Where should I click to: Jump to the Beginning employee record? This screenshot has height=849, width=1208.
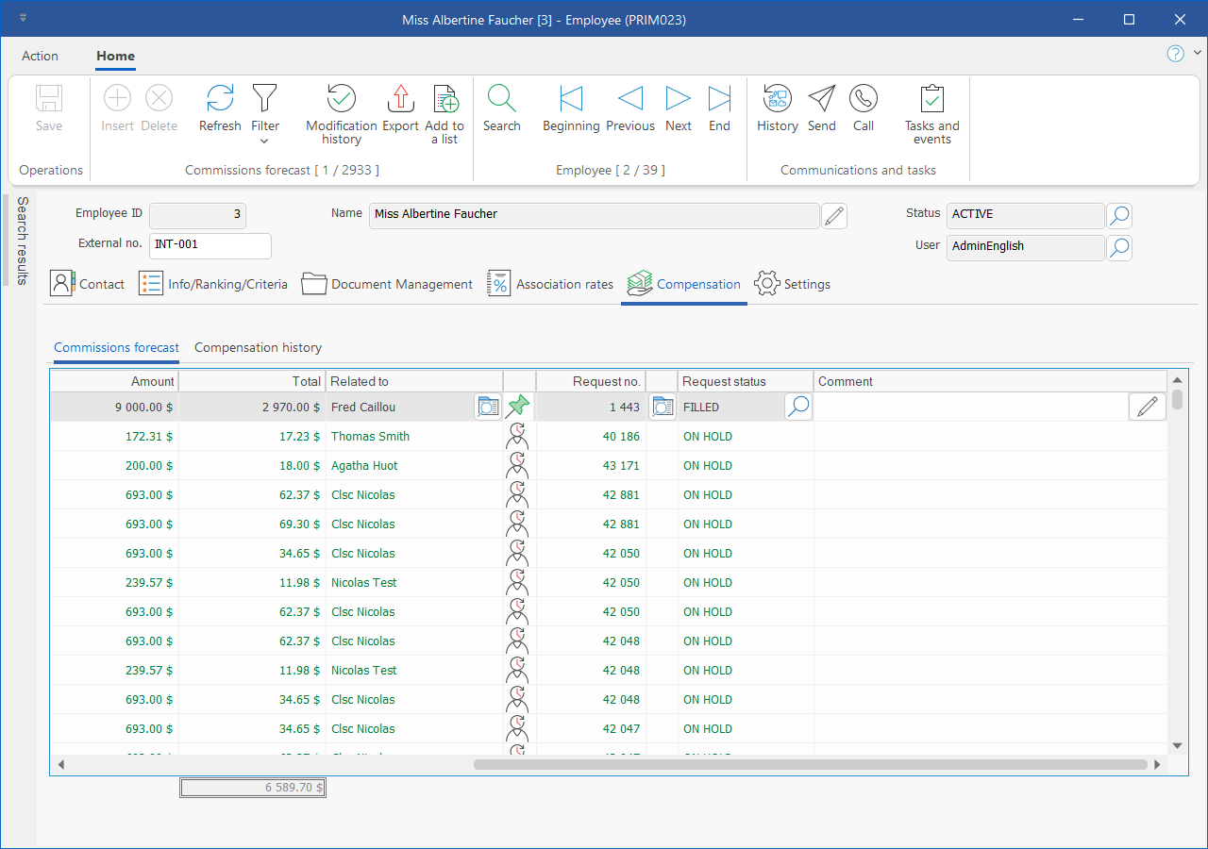click(x=571, y=99)
